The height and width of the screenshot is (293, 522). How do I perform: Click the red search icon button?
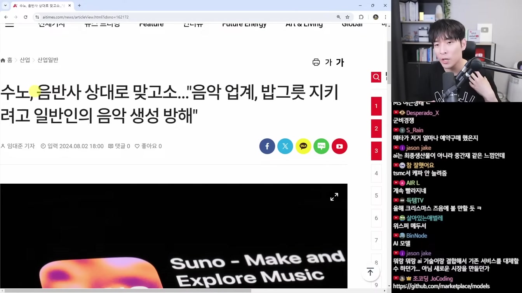tap(376, 77)
